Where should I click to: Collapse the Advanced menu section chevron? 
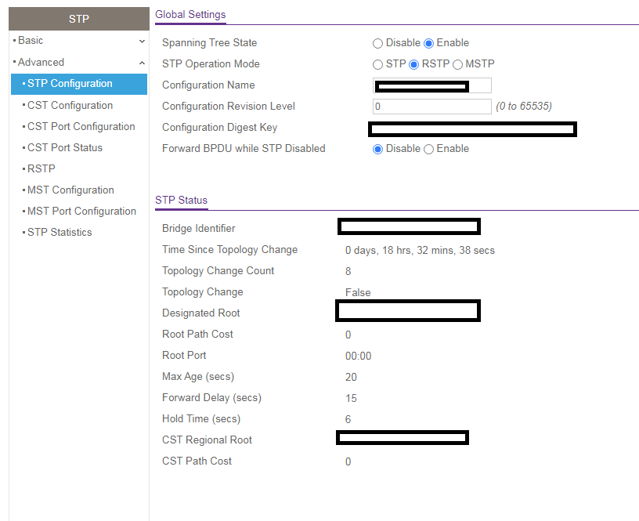[x=142, y=63]
